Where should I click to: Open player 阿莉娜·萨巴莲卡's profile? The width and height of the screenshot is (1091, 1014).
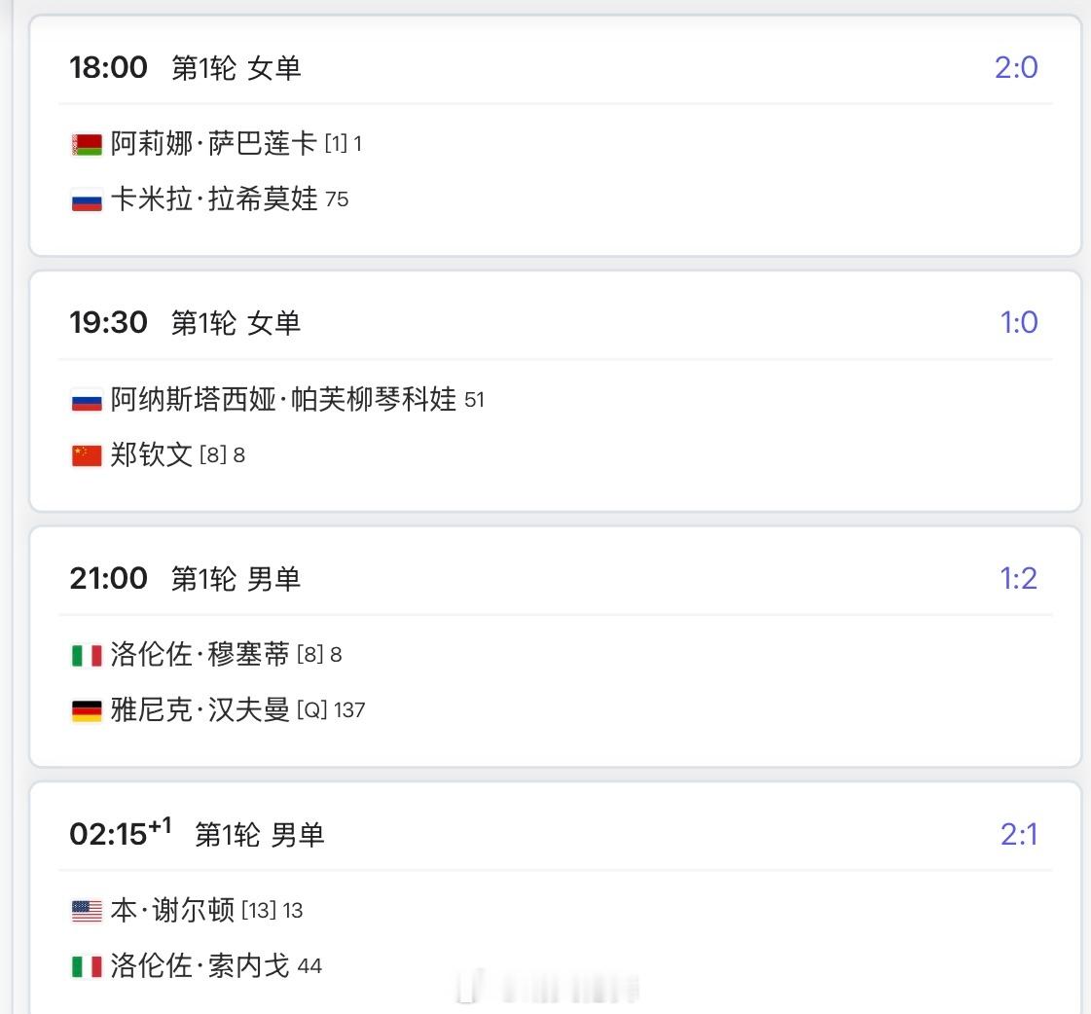214,144
